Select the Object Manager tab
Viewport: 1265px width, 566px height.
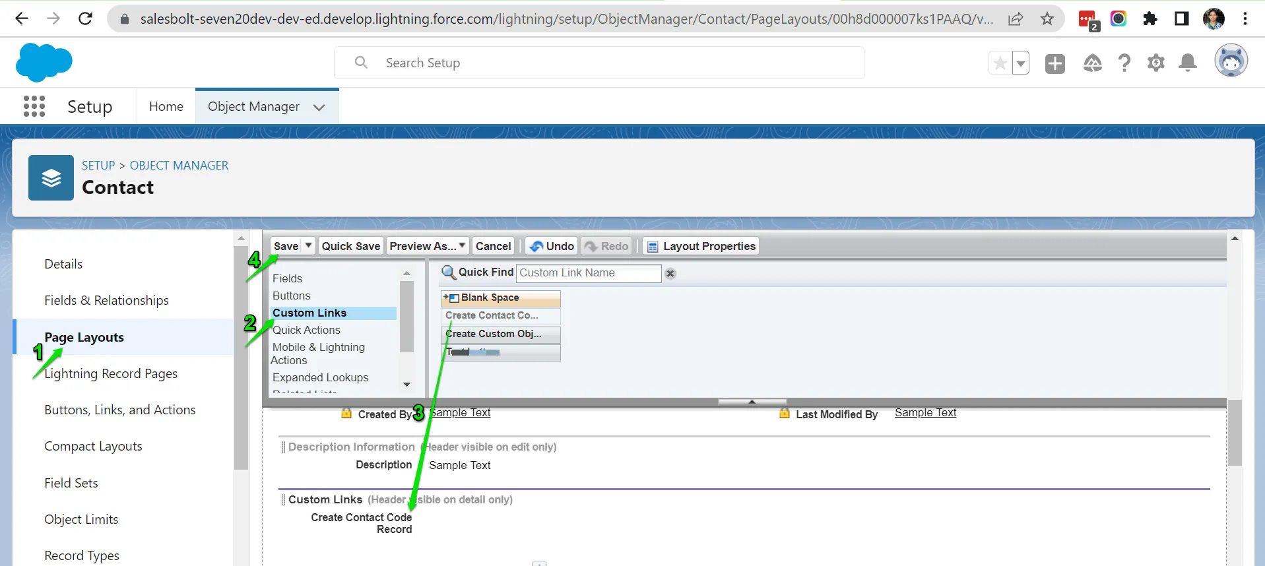tap(253, 106)
